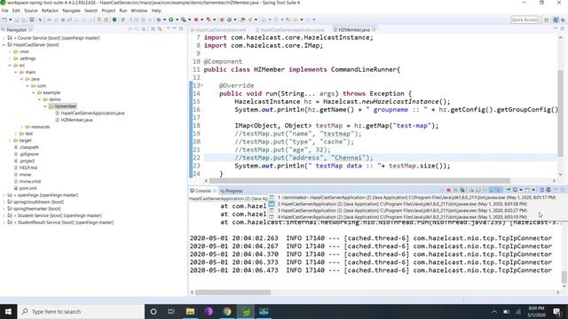The width and height of the screenshot is (568, 319).
Task: Toggle Pin Console button
Action: [x=509, y=190]
